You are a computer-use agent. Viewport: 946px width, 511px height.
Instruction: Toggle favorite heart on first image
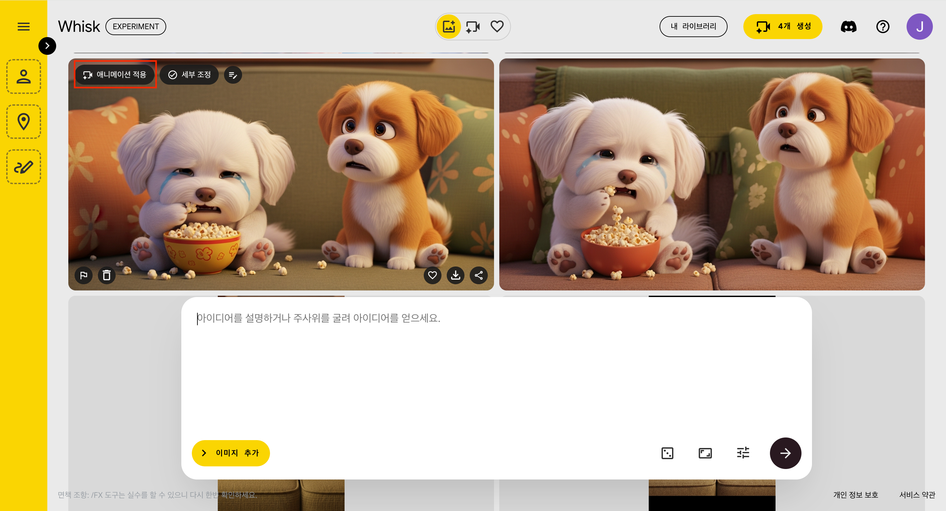[432, 275]
